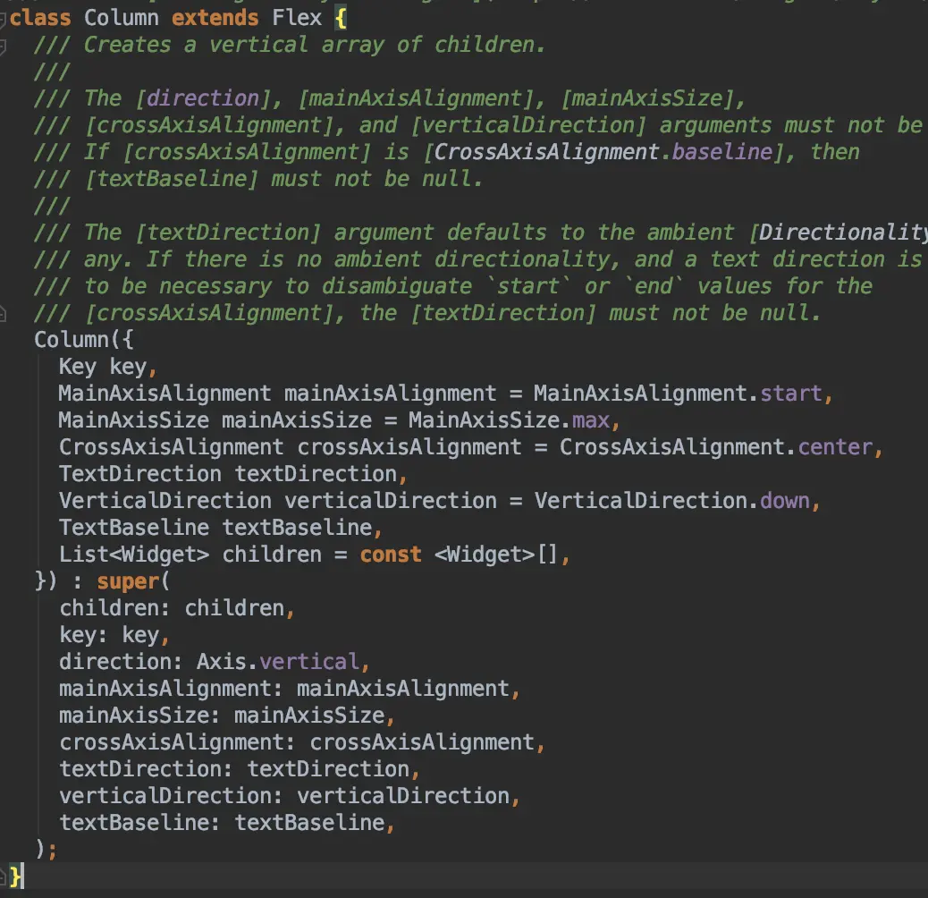The height and width of the screenshot is (898, 928).
Task: Click the purple '[direction]' reference in the comment
Action: 203,98
